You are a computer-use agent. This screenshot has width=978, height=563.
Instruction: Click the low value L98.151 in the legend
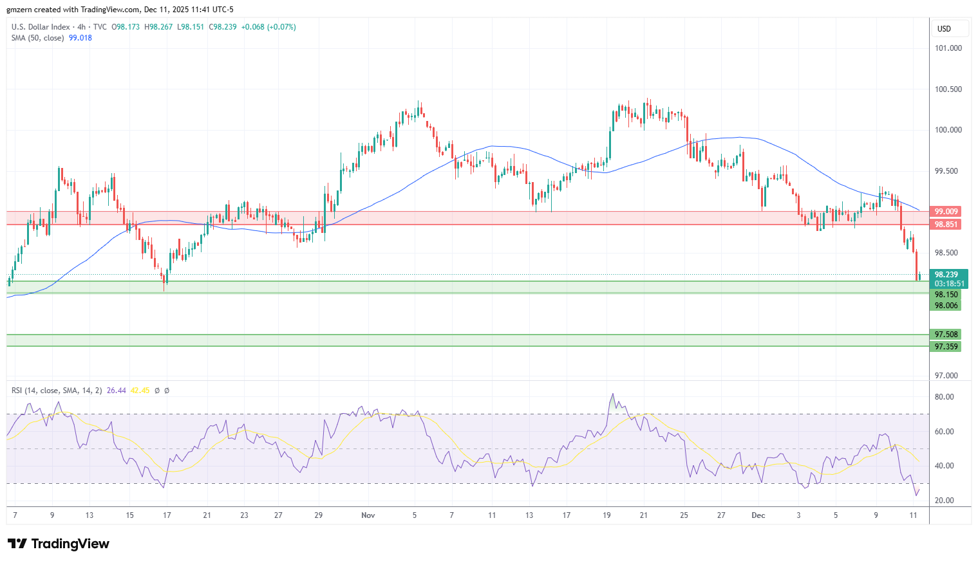tap(191, 27)
